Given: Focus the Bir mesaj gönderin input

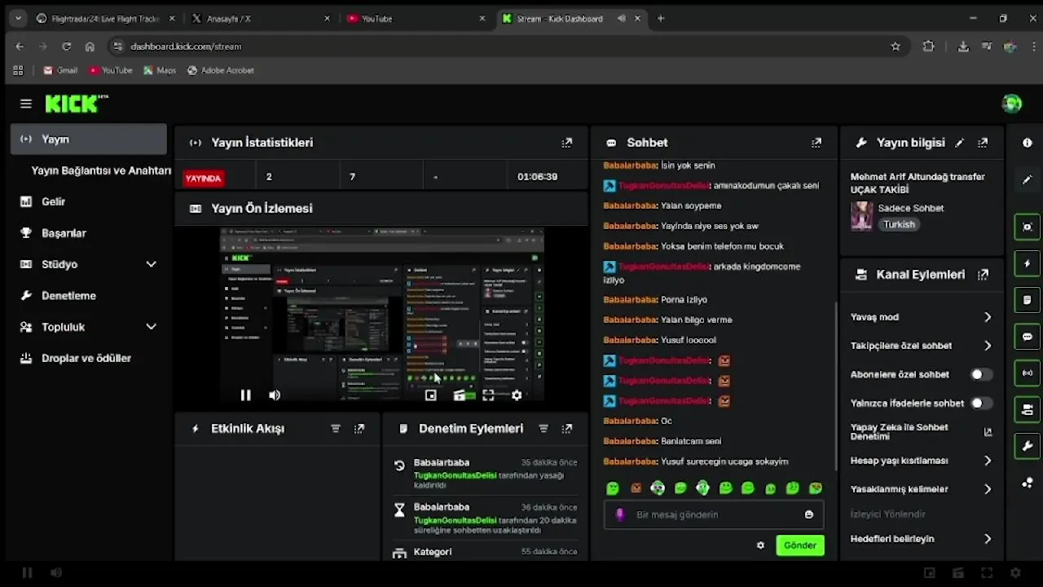Looking at the screenshot, I should 713,514.
